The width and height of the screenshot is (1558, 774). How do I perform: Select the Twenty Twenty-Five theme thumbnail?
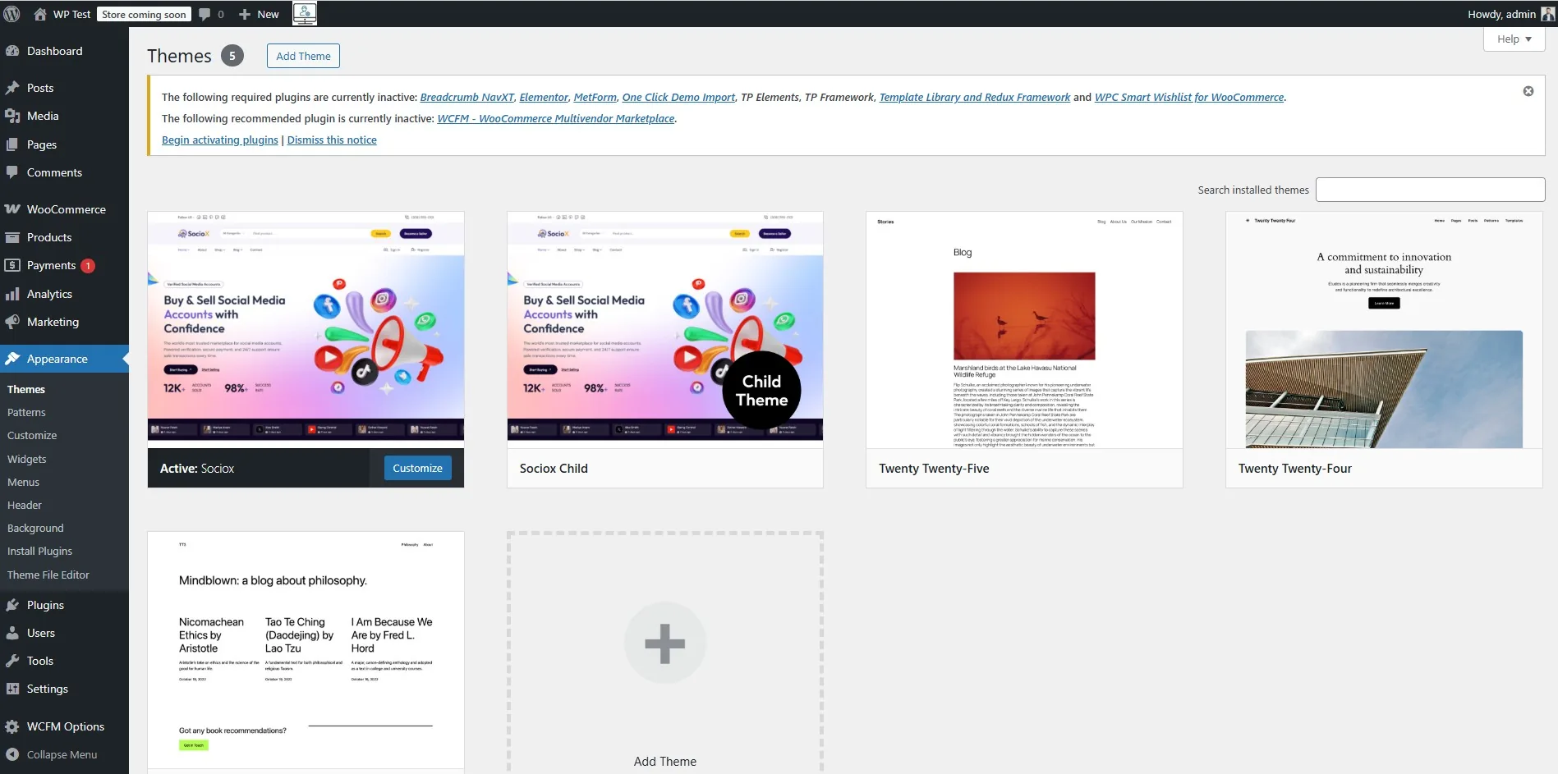1023,330
